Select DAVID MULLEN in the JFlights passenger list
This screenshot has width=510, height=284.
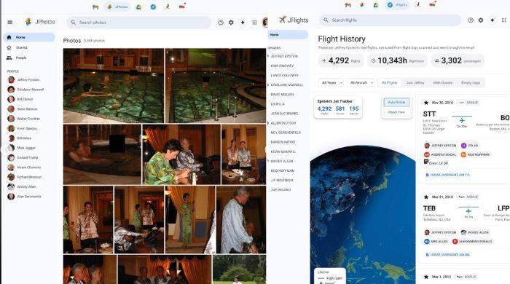[x=282, y=95]
